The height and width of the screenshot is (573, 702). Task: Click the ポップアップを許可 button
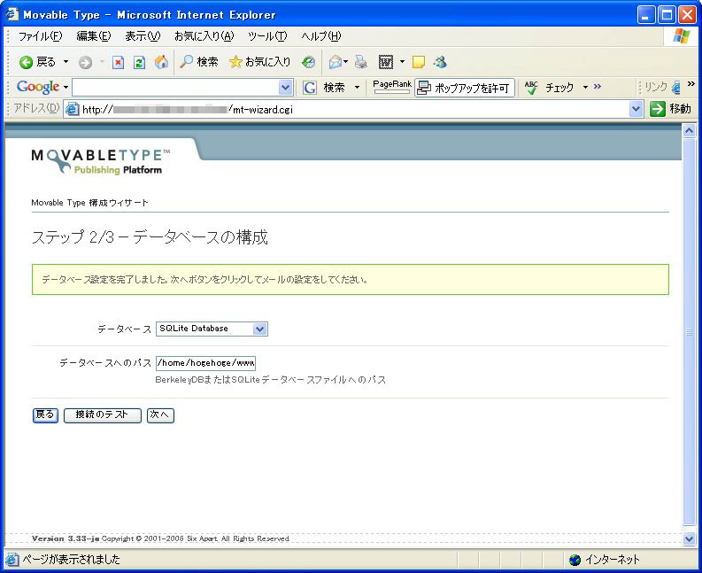(x=464, y=88)
